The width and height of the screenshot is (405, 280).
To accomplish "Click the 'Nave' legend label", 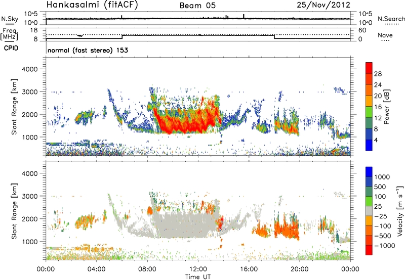I will tap(385, 35).
